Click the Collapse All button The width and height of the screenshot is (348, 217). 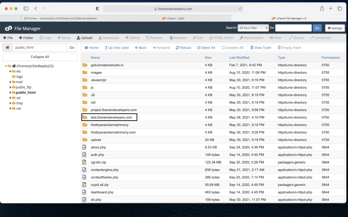(40, 57)
